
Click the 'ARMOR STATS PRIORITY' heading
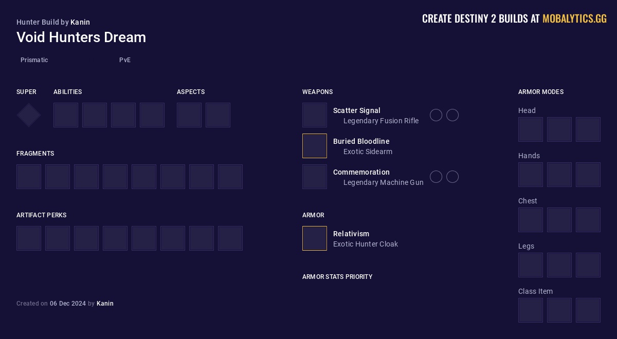pos(337,277)
